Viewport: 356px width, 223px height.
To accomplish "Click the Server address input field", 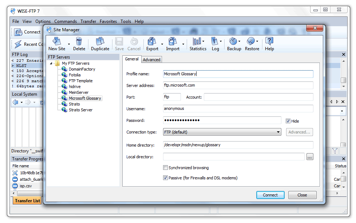I will 238,85.
